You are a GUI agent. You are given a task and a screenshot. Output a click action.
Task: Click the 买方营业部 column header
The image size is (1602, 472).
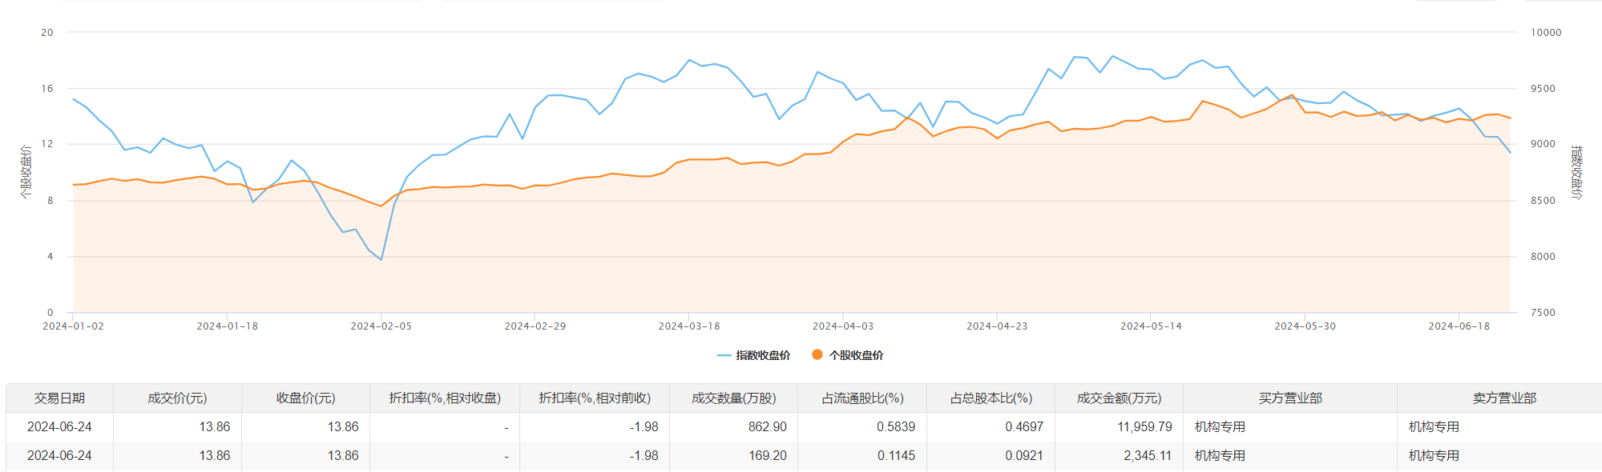click(1289, 398)
